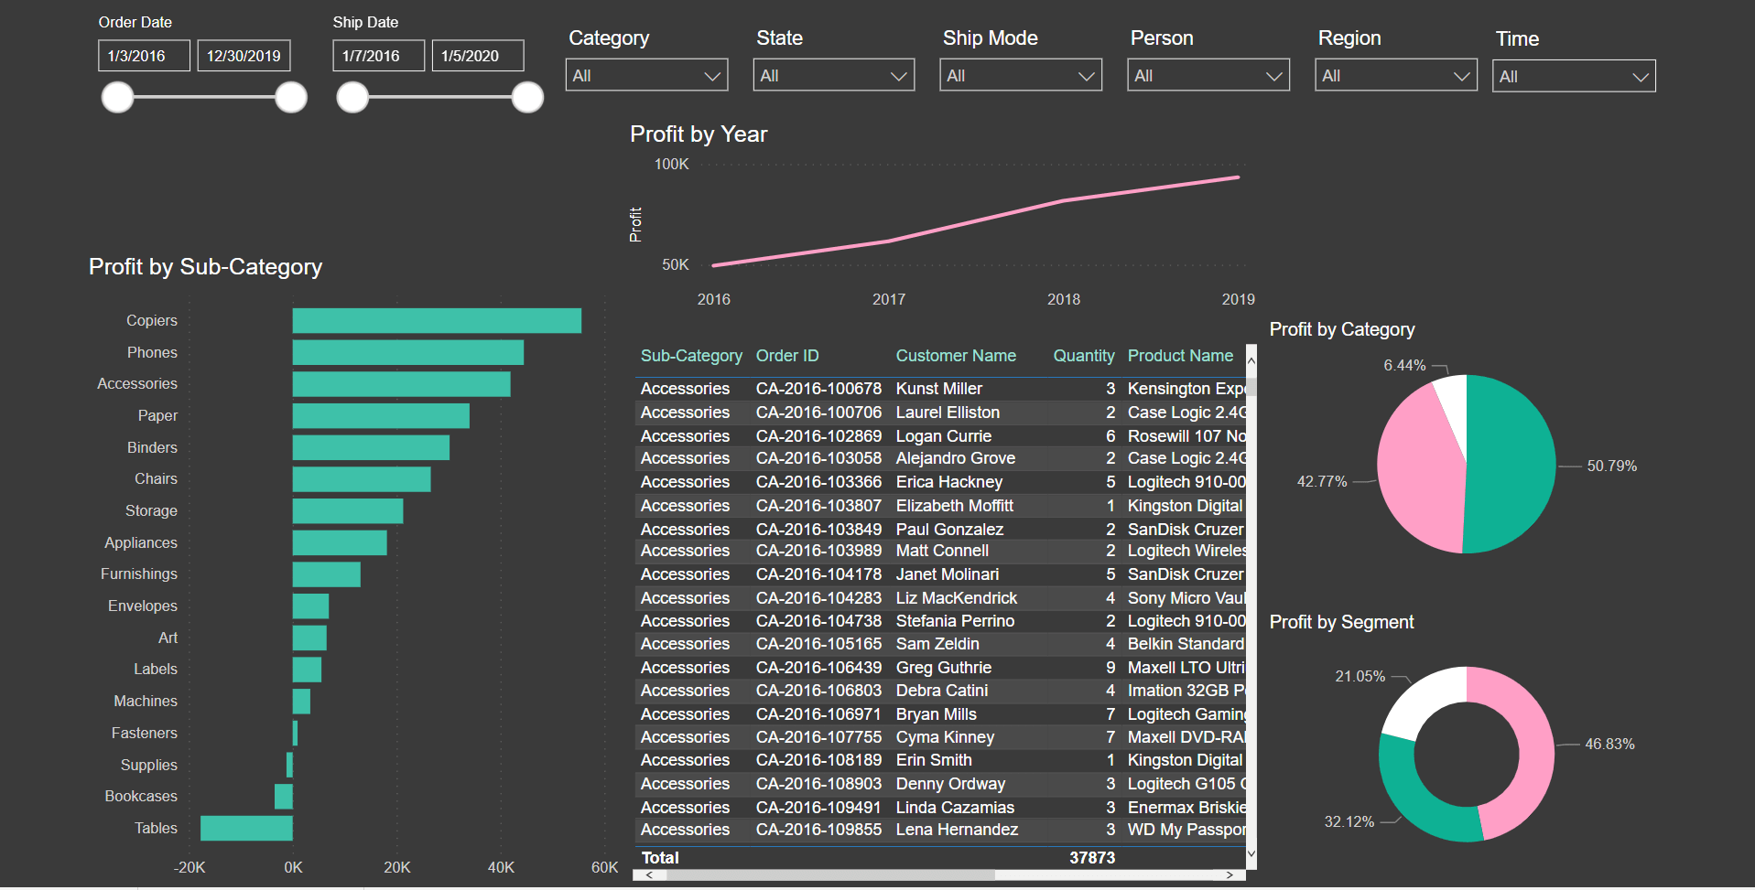Screen dimensions: 1755x890
Task: Open the Region filter dropdown
Action: tap(1396, 75)
